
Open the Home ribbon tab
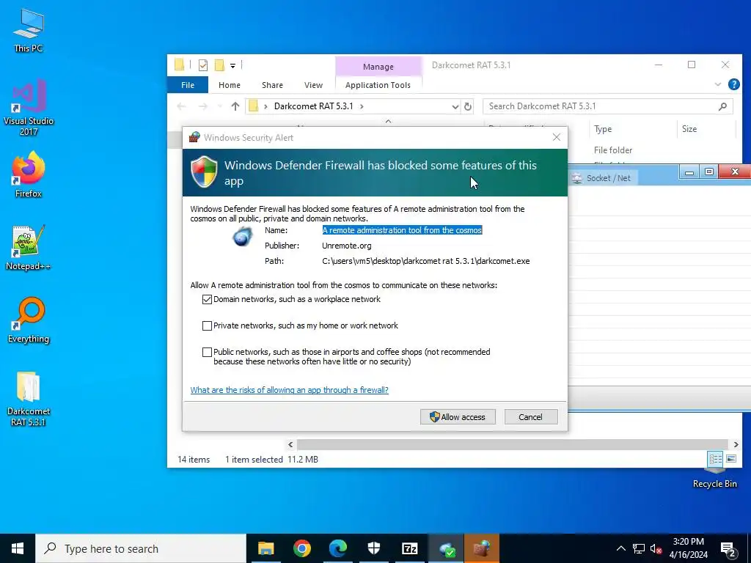tap(230, 85)
